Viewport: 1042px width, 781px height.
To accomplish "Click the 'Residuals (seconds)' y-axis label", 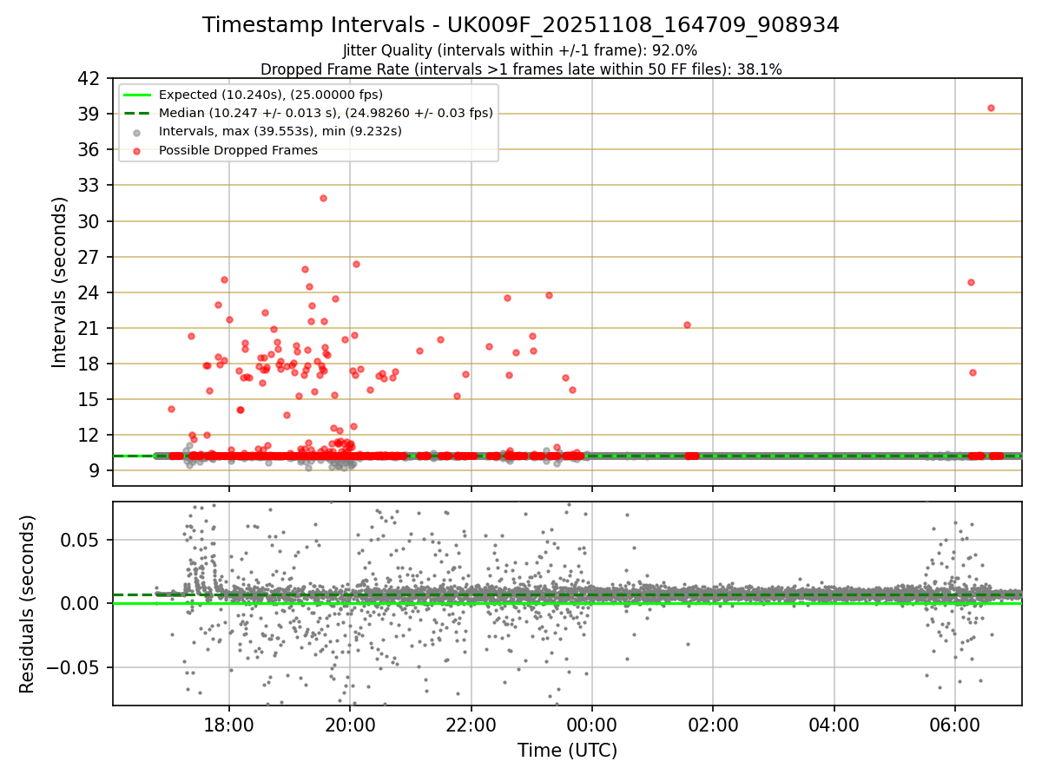I will pos(27,603).
